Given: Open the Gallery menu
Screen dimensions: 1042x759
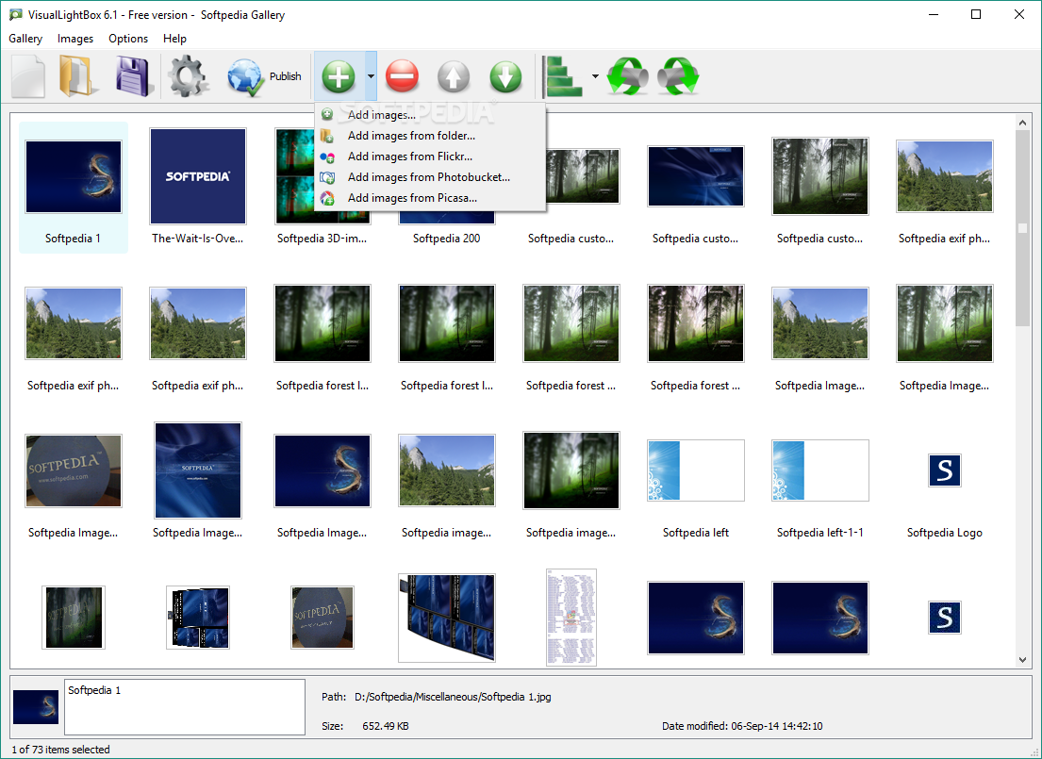Looking at the screenshot, I should [x=25, y=39].
